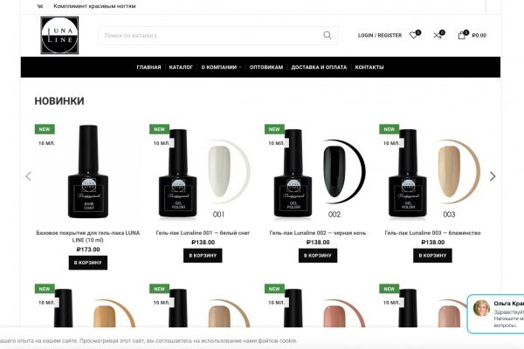Viewport: 524px width, 349px height.
Task: Open the base coat bottle image
Action: point(88,172)
